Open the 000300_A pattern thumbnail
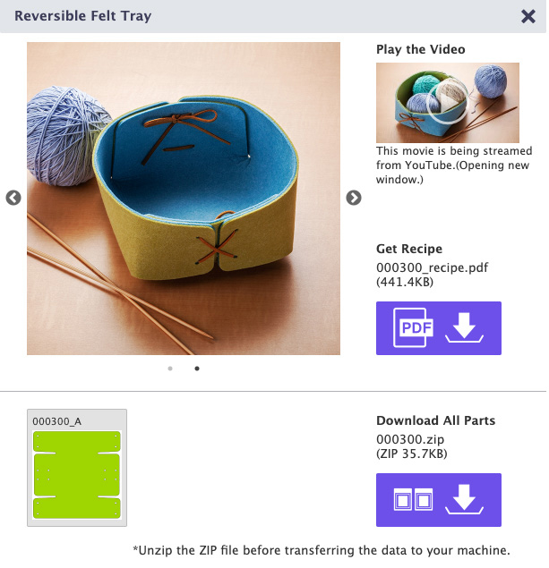Viewport: 549px width, 568px height. [x=77, y=468]
